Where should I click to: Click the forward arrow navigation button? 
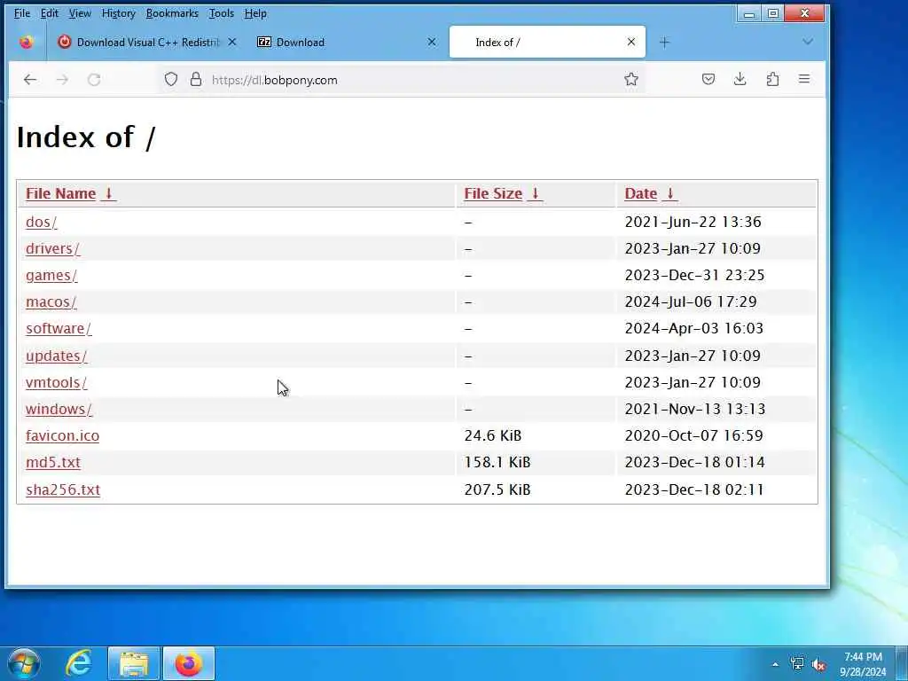coord(63,80)
